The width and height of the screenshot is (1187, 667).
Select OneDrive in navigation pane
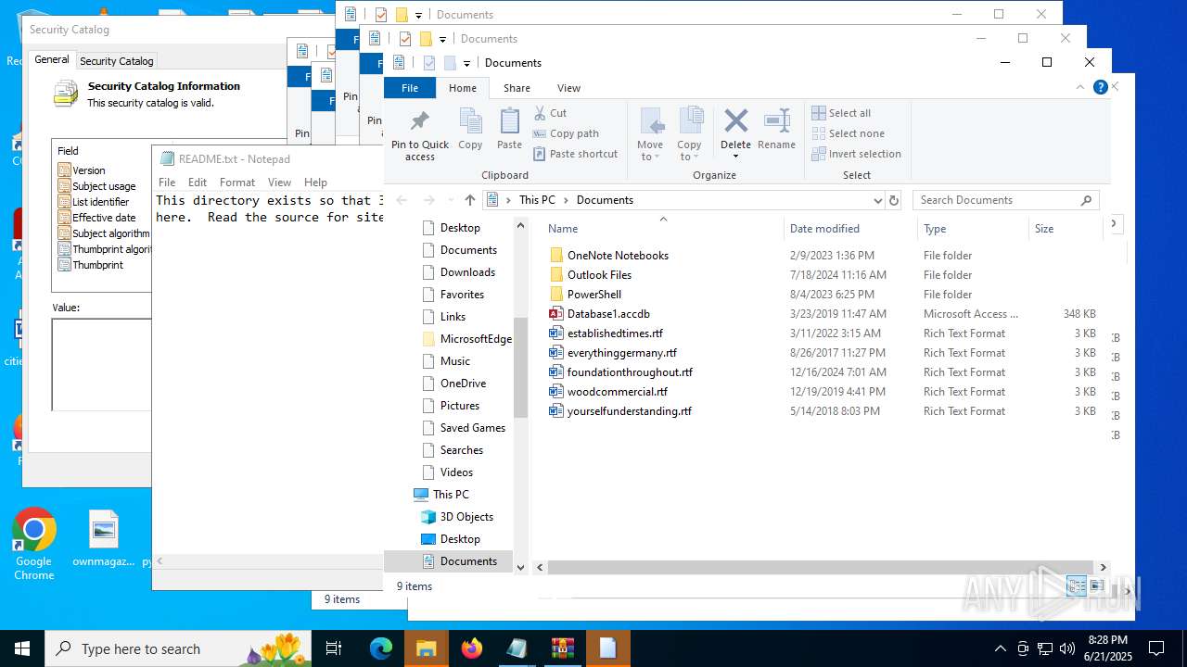pyautogui.click(x=463, y=384)
